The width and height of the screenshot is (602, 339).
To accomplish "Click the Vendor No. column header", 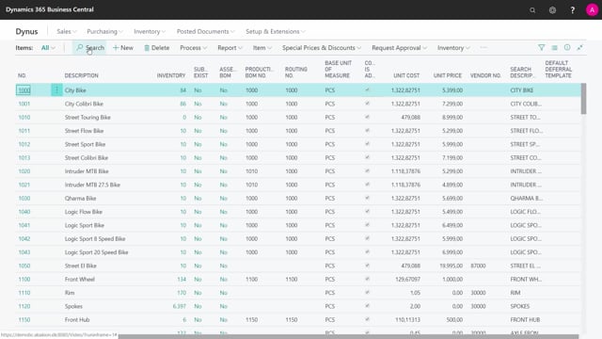I will [485, 75].
